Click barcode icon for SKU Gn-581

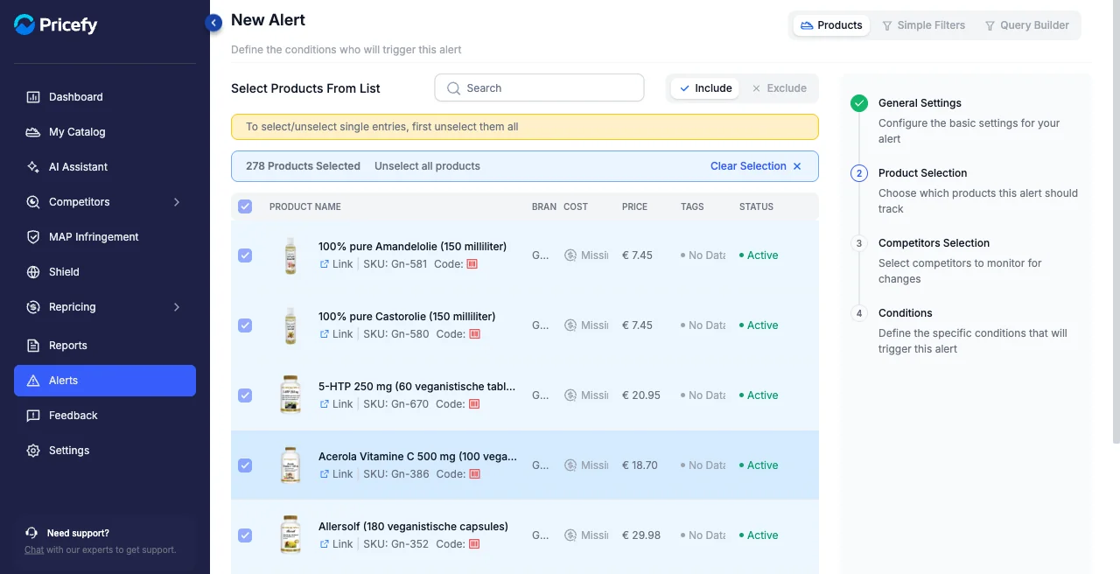coord(472,264)
